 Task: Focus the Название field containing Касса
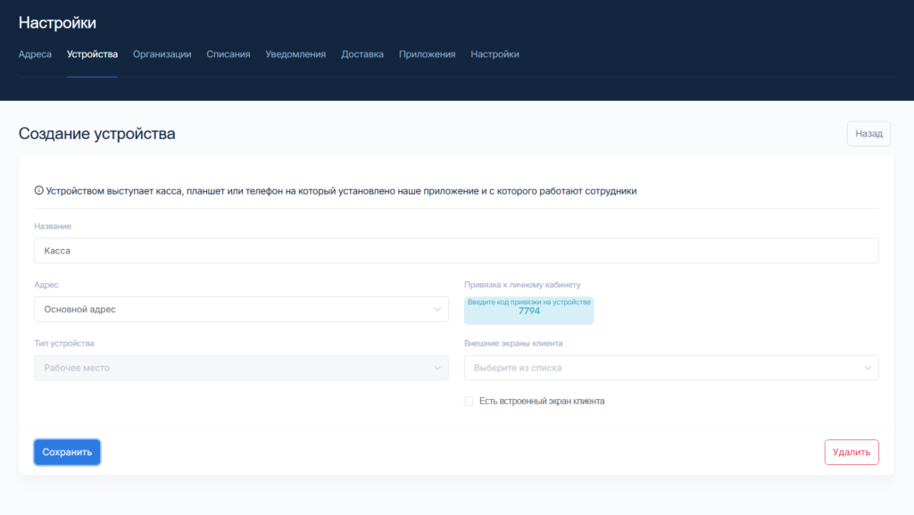click(456, 251)
